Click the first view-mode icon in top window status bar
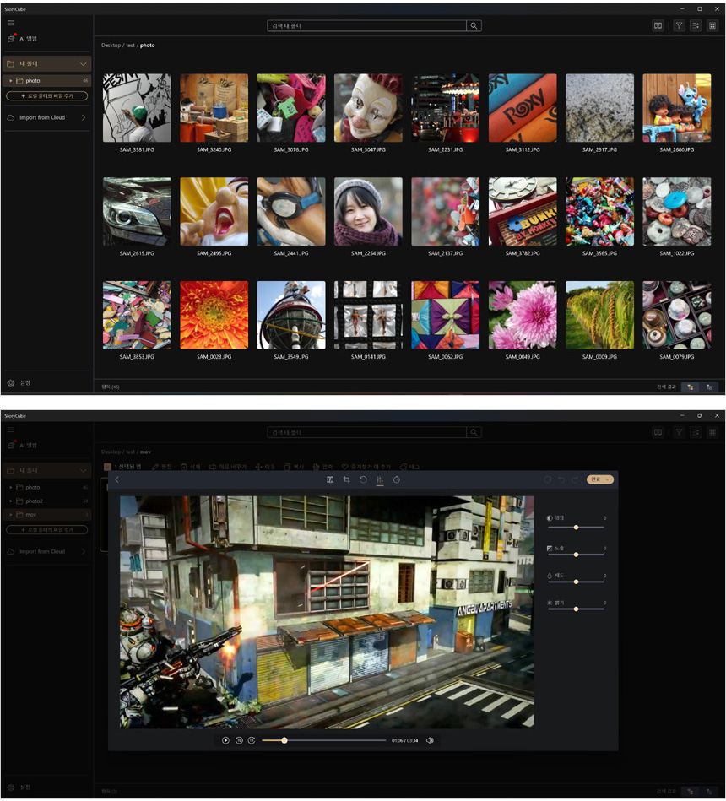The height and width of the screenshot is (801, 726). click(691, 387)
